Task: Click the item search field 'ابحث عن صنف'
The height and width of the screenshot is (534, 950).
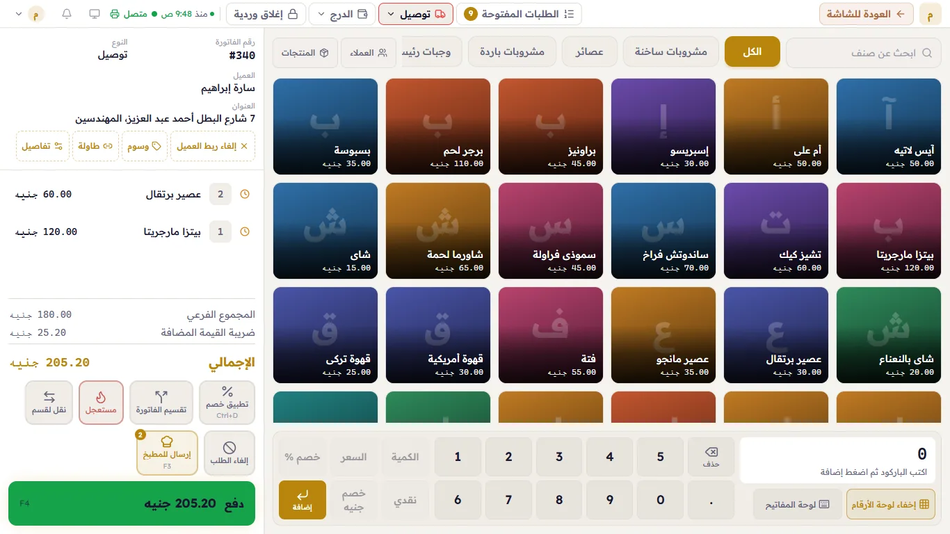Action: tap(862, 53)
